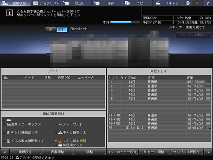This screenshot has width=213, height=160.
Task: Click the printer receive status icon
Action: pyautogui.click(x=17, y=158)
